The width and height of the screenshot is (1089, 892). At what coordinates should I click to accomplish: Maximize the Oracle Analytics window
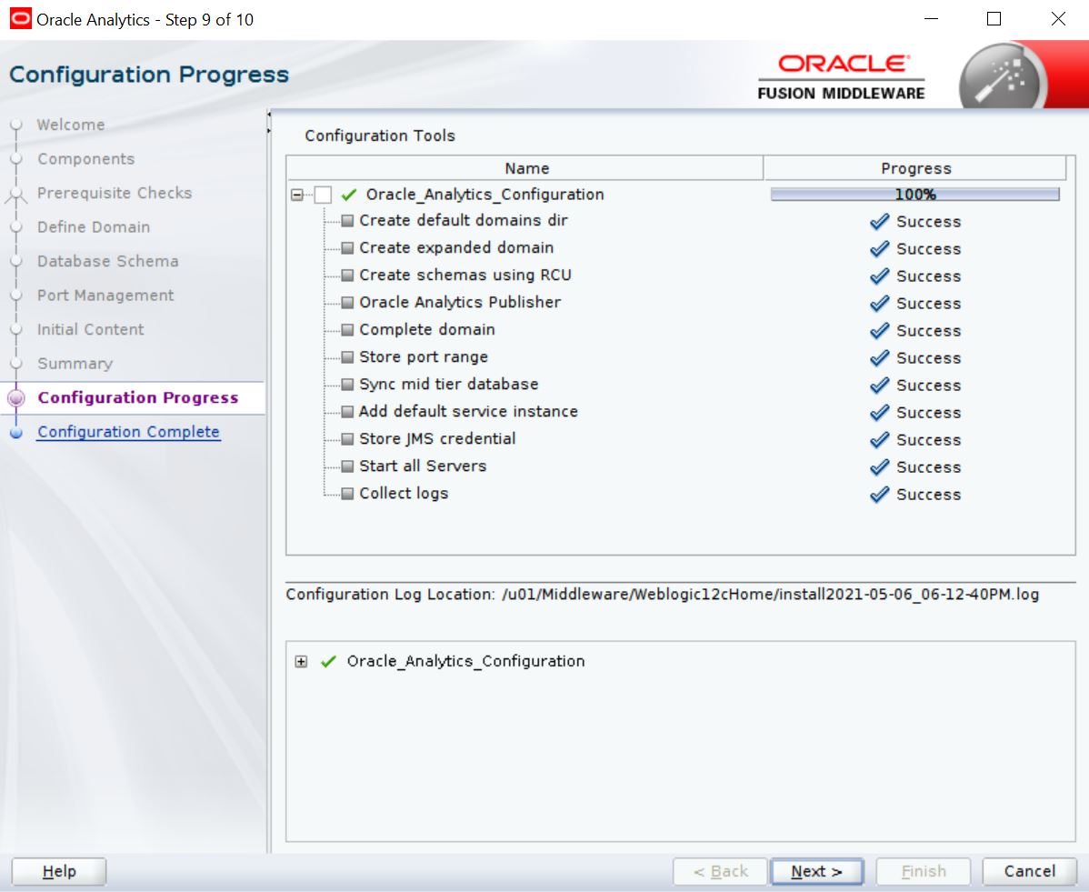[994, 19]
